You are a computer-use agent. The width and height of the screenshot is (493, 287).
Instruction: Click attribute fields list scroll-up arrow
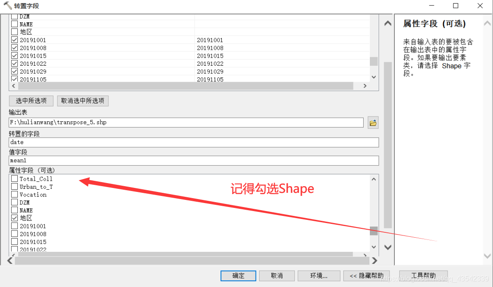pyautogui.click(x=374, y=179)
